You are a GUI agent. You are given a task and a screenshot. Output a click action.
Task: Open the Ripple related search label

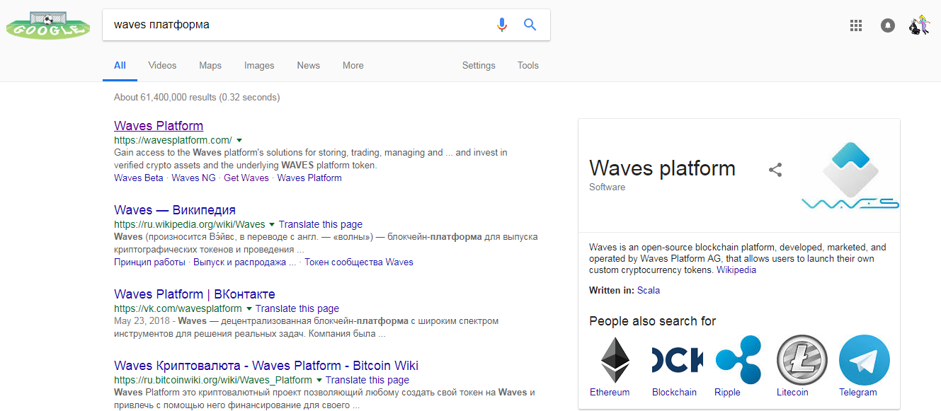click(727, 393)
